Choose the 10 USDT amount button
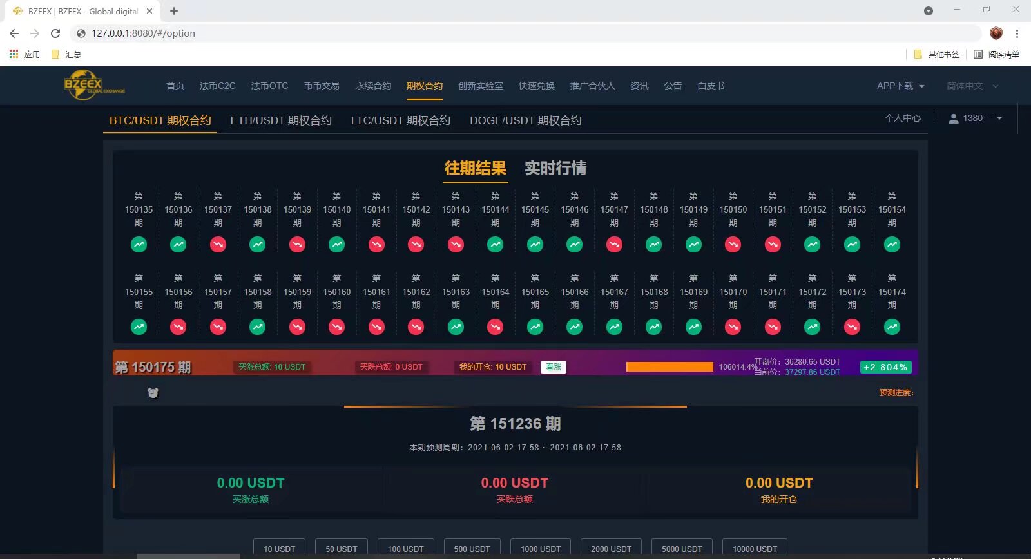1031x559 pixels. 279,548
